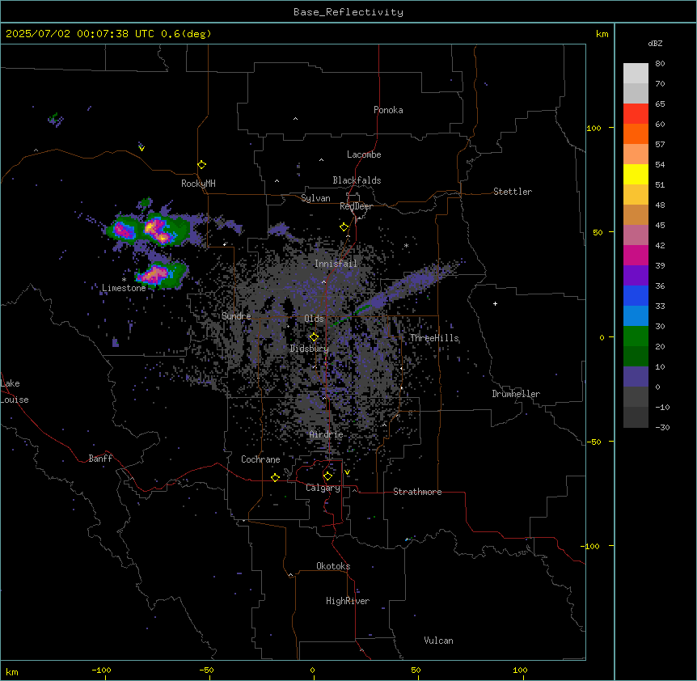This screenshot has width=697, height=681.
Task: Pick the purple 36-39 dBZ legend swatch
Action: pyautogui.click(x=636, y=275)
